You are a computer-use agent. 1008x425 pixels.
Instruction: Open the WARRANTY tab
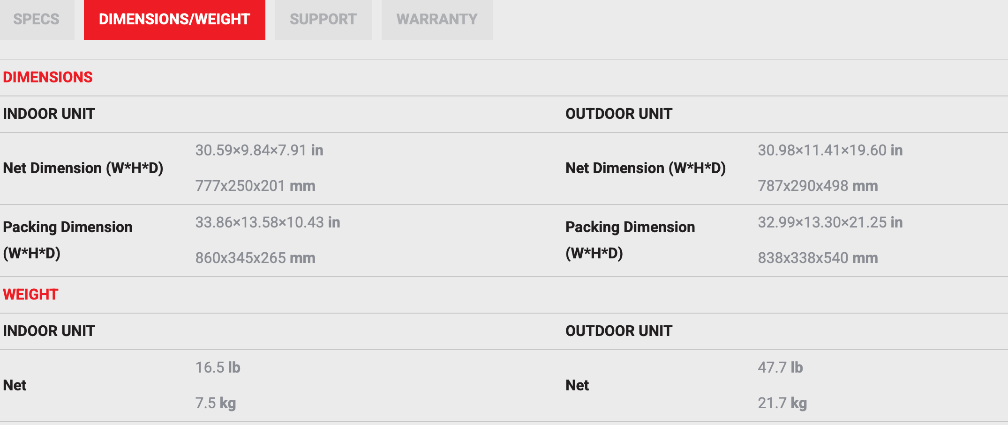click(437, 19)
